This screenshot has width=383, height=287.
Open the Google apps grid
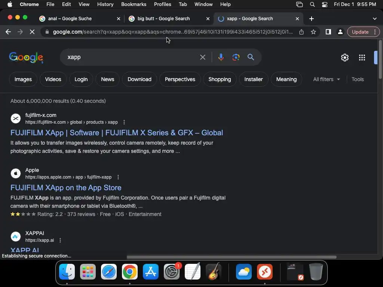click(362, 58)
